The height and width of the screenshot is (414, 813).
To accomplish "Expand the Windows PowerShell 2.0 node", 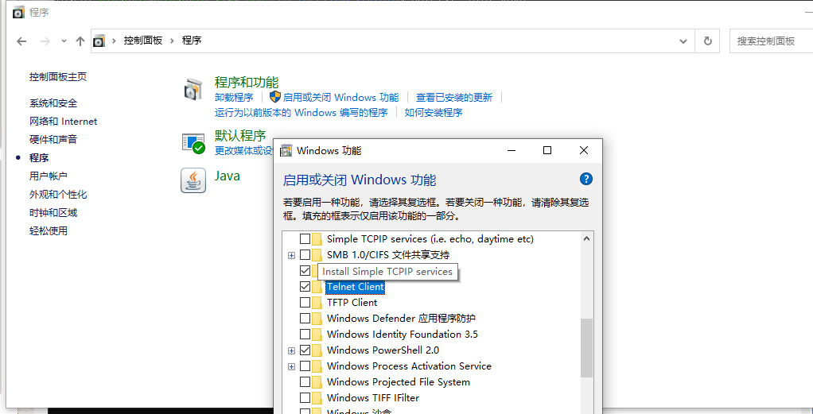I will (x=291, y=350).
